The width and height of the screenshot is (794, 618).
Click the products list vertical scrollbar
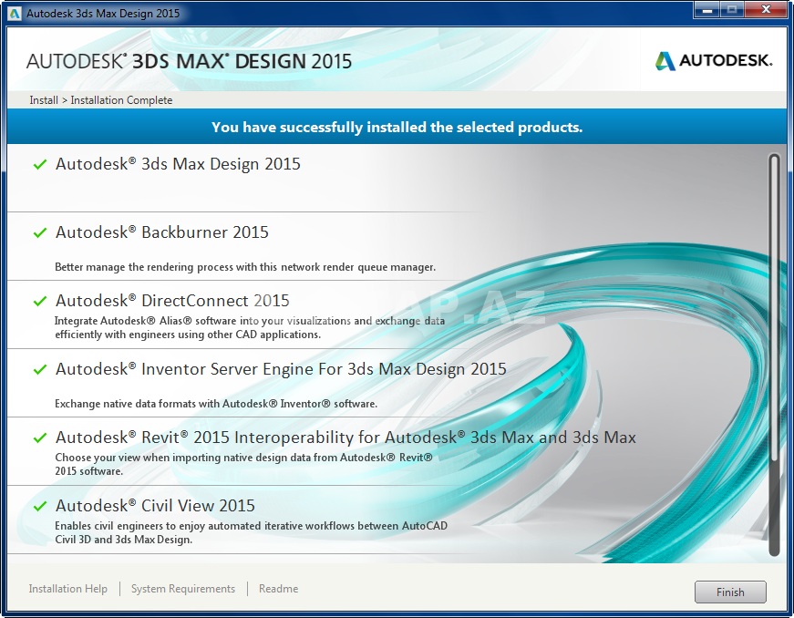(774, 355)
